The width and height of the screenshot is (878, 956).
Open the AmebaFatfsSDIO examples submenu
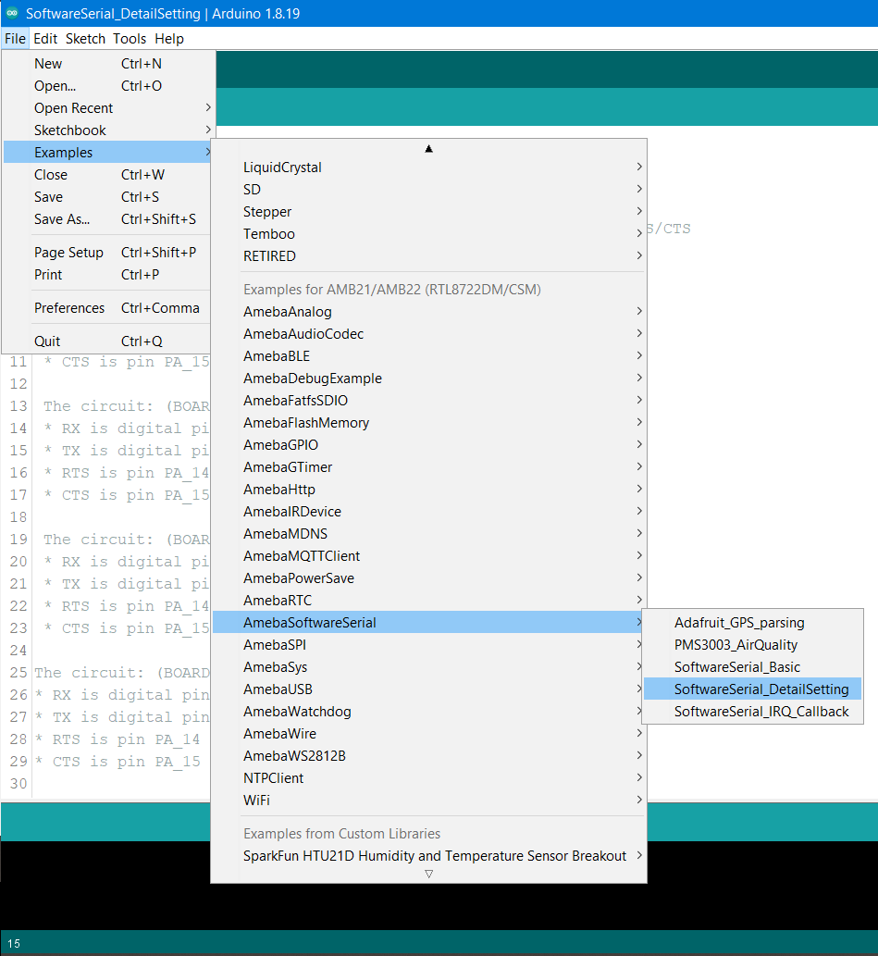[x=428, y=401]
